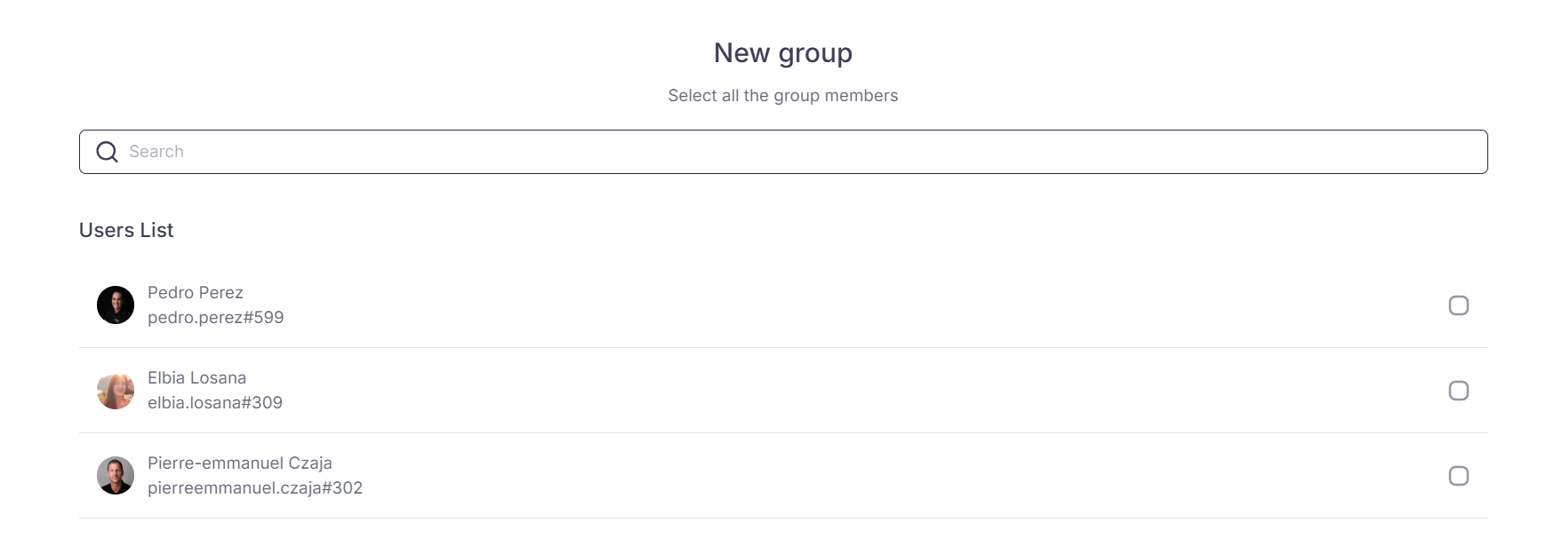1546x546 pixels.
Task: Click the Pedro Perez name label
Action: (196, 293)
